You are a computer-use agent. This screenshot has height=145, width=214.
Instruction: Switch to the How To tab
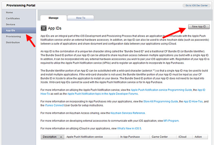(x=81, y=18)
